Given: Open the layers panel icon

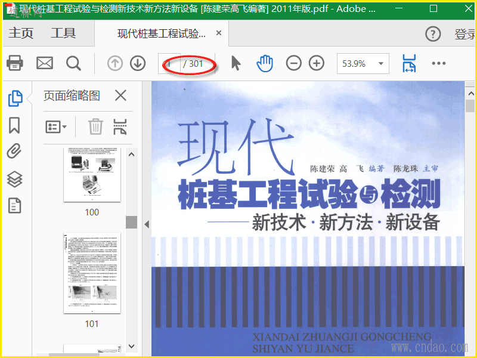Looking at the screenshot, I should [x=14, y=179].
